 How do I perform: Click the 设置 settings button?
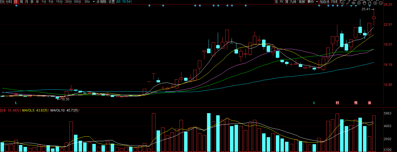click(111, 2)
